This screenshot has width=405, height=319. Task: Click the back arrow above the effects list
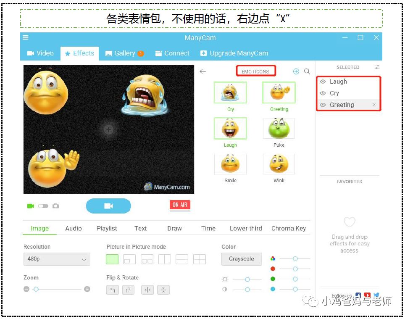pyautogui.click(x=203, y=71)
